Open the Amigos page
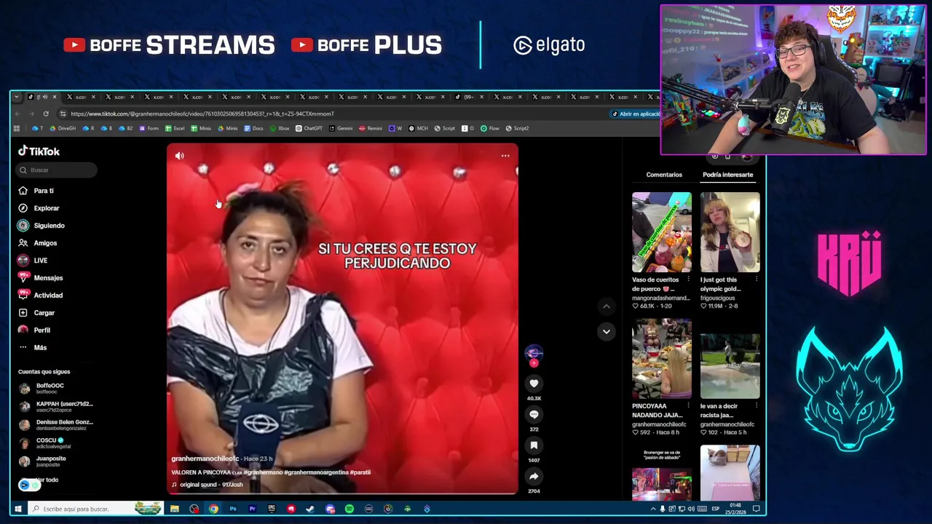The height and width of the screenshot is (524, 932). 37,243
